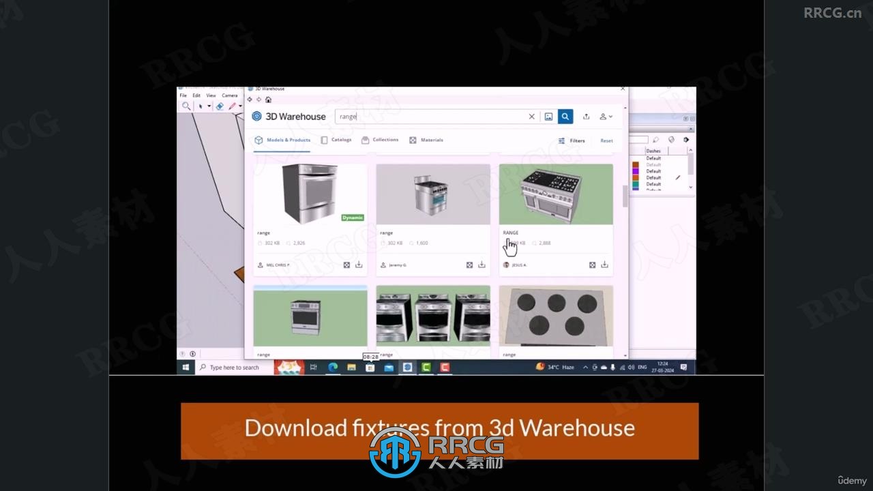
Task: Open the user account dropdown
Action: tap(606, 117)
